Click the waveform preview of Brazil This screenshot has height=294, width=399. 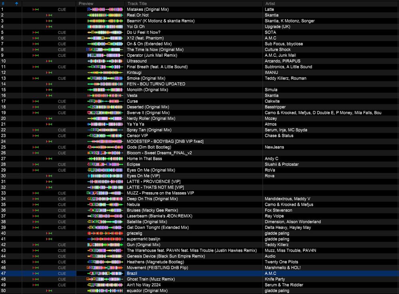coord(105,274)
